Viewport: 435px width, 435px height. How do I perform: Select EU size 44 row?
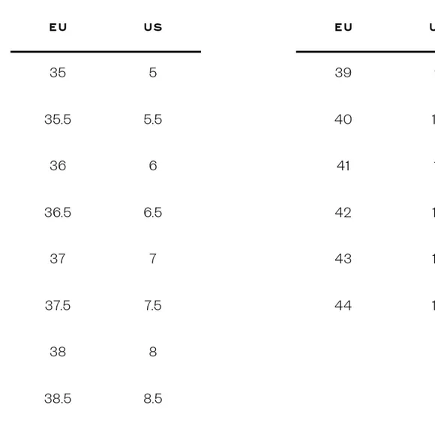343,305
